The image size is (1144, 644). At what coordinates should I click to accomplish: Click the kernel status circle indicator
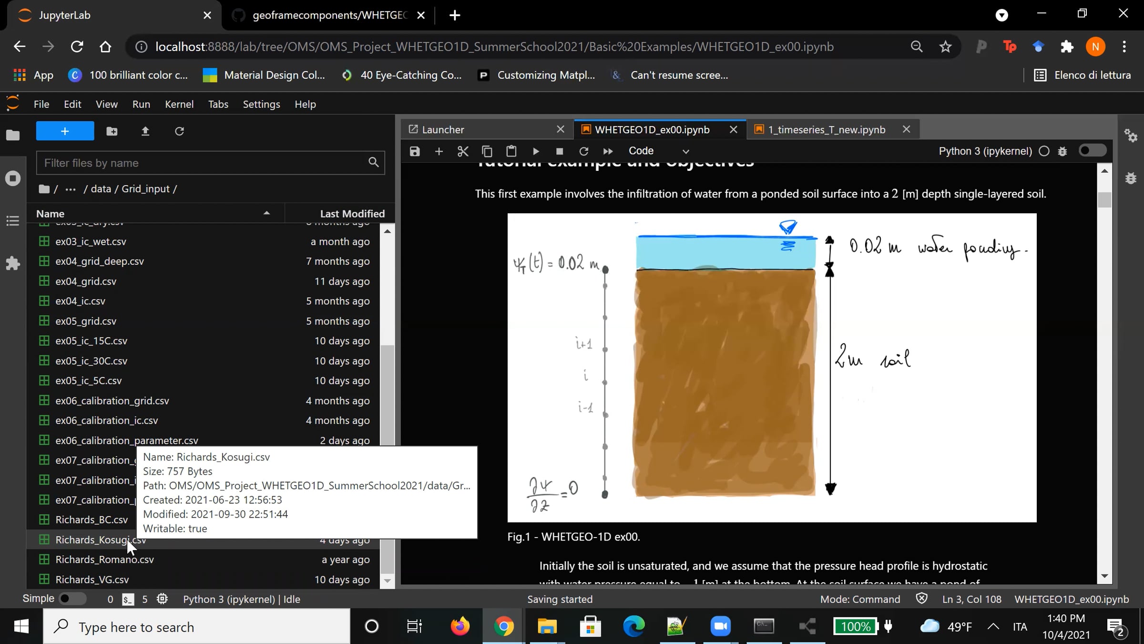click(x=1044, y=151)
